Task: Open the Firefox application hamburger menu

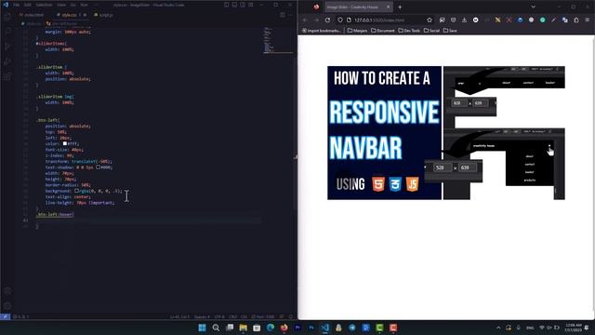Action: (x=587, y=20)
